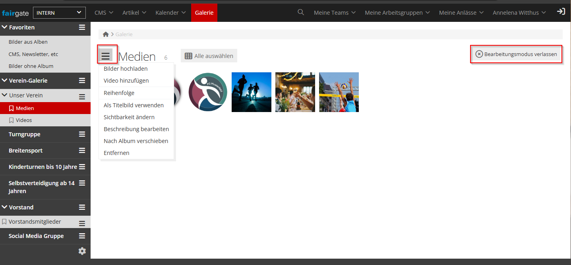Click the home icon in breadcrumb

pos(106,35)
